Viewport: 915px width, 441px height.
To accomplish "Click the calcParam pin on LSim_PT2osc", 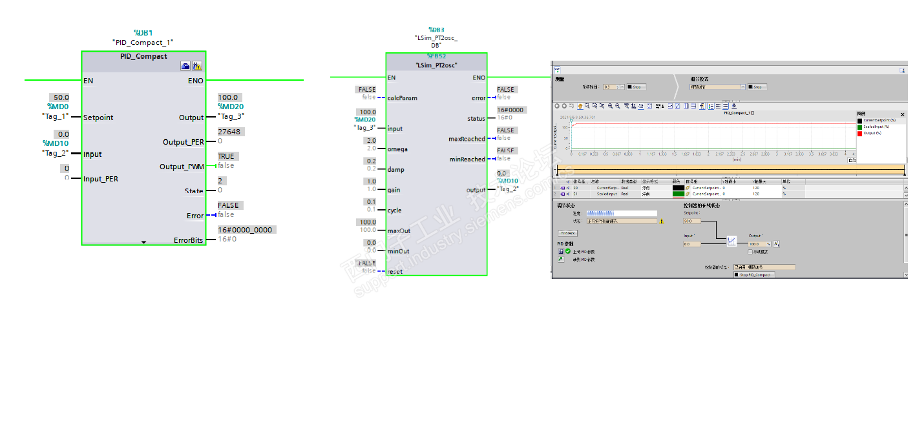I will pyautogui.click(x=402, y=98).
